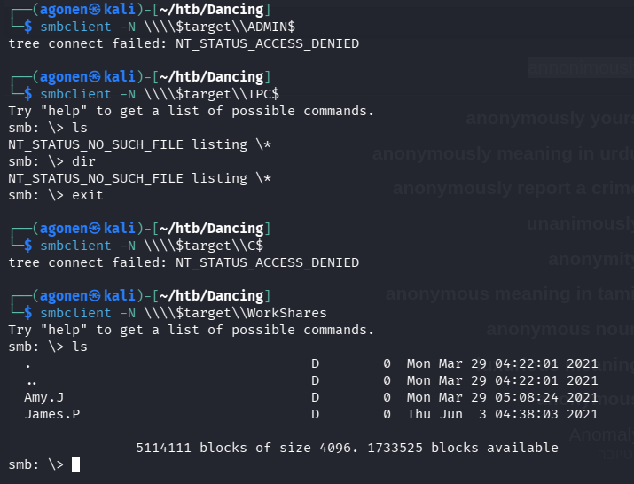Image resolution: width=634 pixels, height=484 pixels.
Task: Click the 'blocks available' summary line
Action: [347, 448]
